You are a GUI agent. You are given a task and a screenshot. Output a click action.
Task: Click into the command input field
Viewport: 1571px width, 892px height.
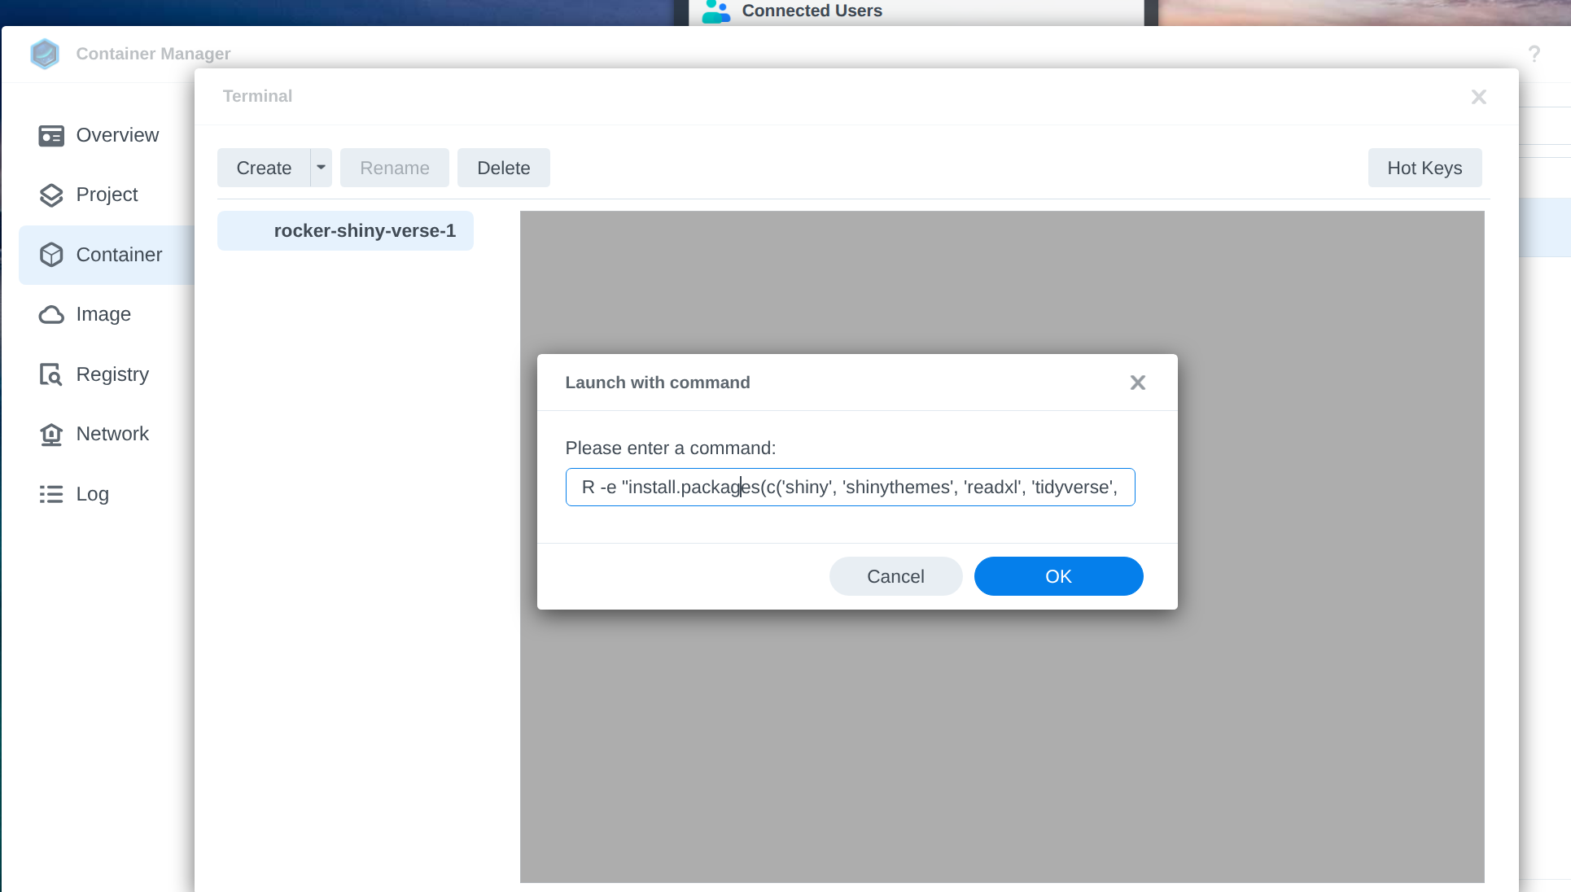pos(850,487)
